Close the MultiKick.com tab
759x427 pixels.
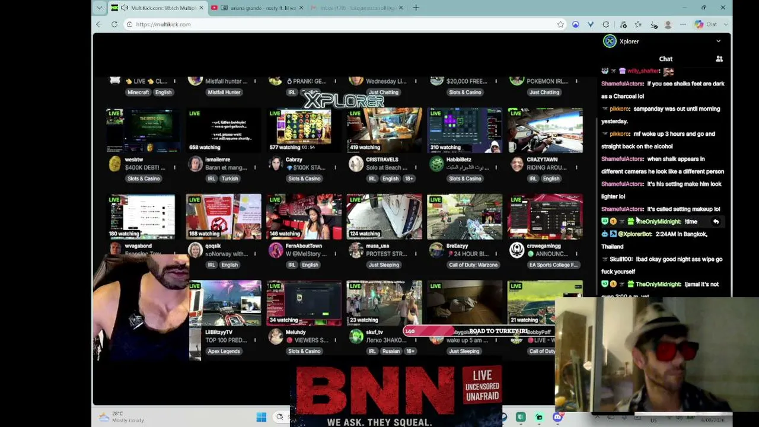[x=202, y=8]
